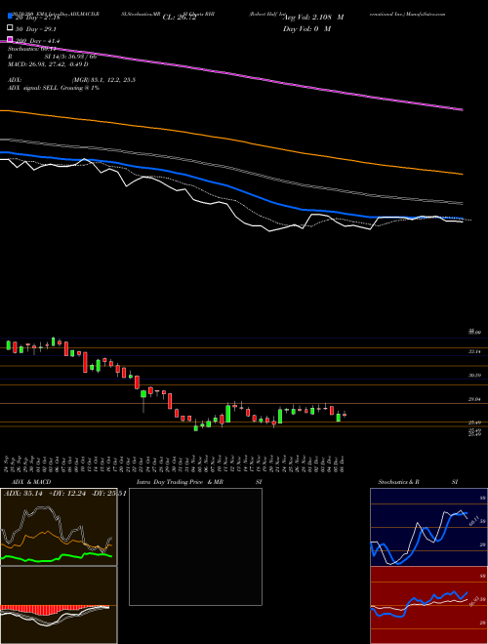Viewport: 488px width, 644px height.
Task: Click the 32.14 price axis label
Action: pos(474,352)
